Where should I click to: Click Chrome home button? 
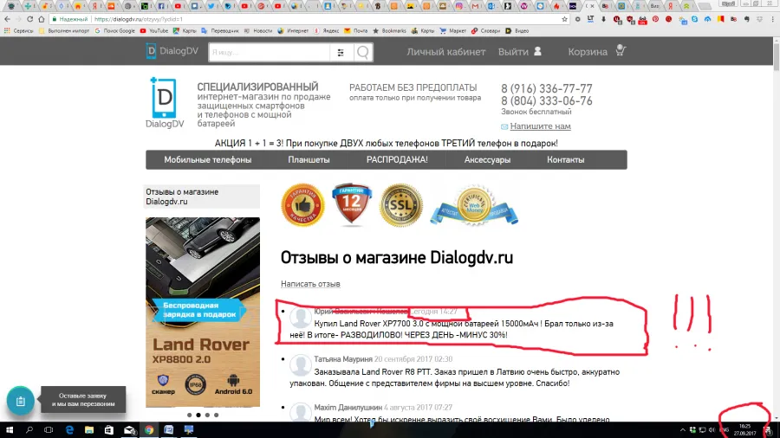pyautogui.click(x=42, y=19)
